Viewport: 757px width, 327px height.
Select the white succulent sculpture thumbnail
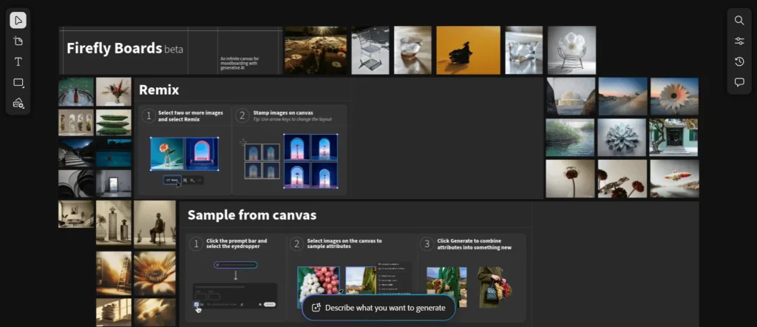[x=622, y=137]
